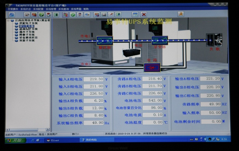Click the 输入B相电压 value 211.80
Viewport: 239px width, 151px height.
(x=94, y=86)
